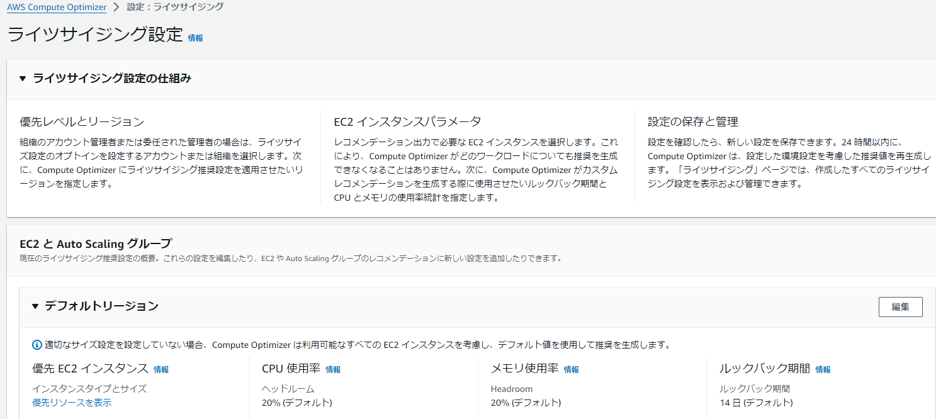Viewport: 936px width, 419px height.
Task: Open the 情報 link beside CPU 使用率
Action: [333, 370]
